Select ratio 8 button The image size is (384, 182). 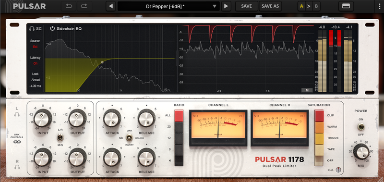click(179, 150)
